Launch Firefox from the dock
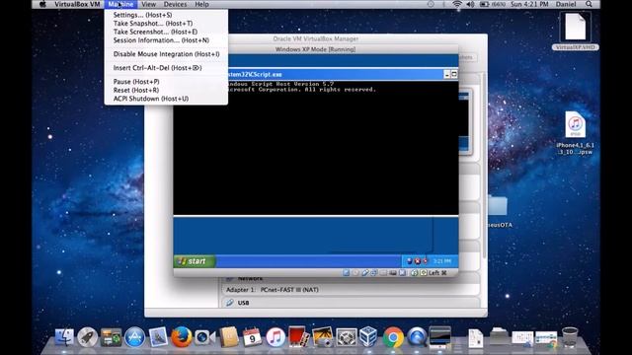 [182, 337]
